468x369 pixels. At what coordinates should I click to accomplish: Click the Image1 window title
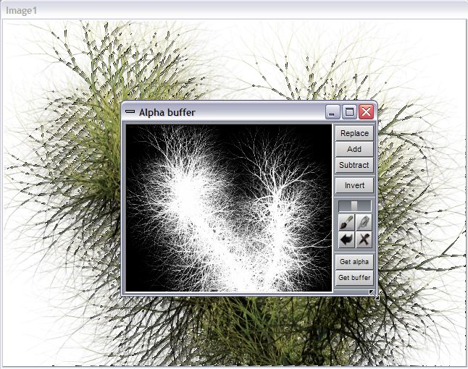21,11
